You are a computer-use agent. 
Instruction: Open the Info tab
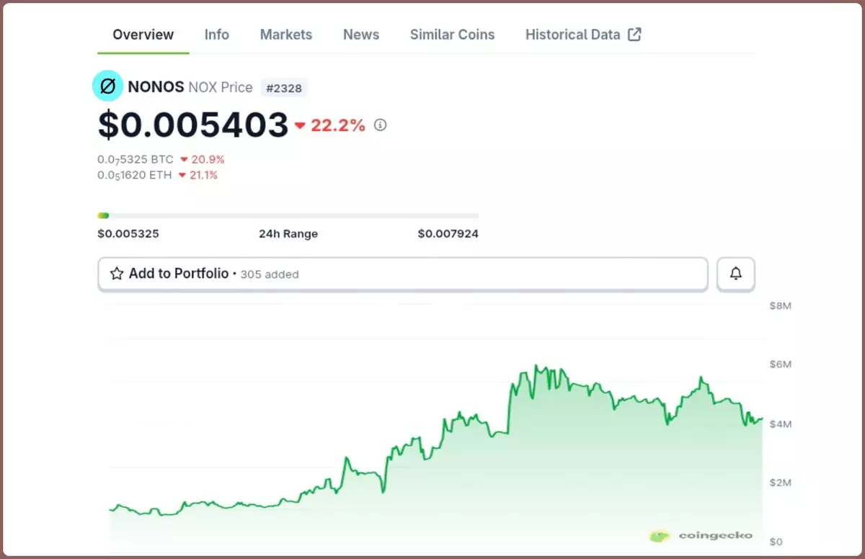[217, 35]
